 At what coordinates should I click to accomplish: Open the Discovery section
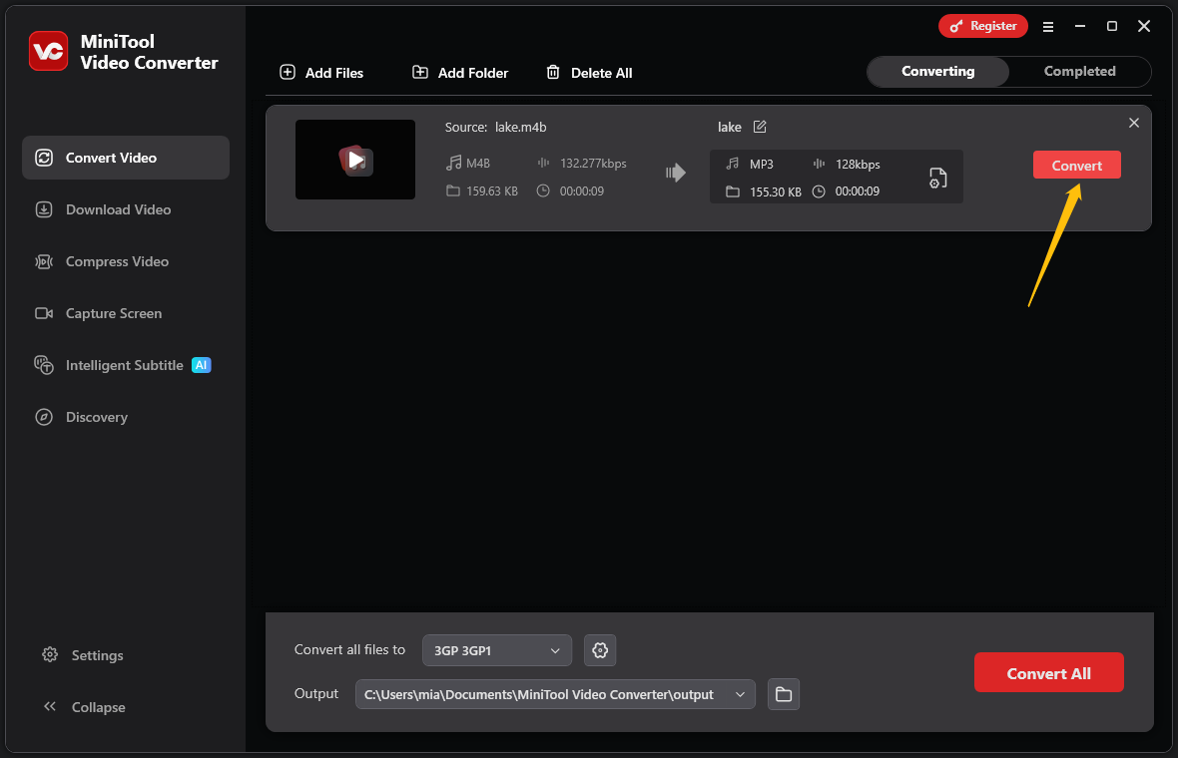[81, 417]
